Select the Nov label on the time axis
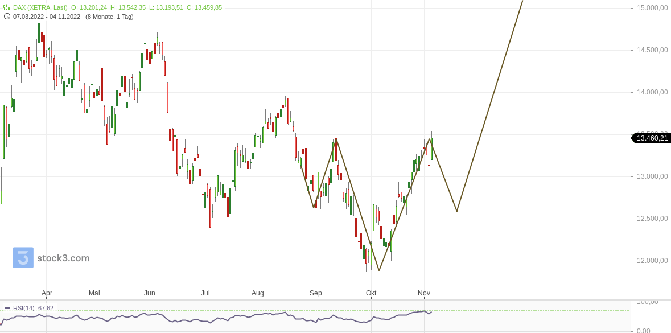This screenshot has height=333, width=671. pyautogui.click(x=423, y=293)
